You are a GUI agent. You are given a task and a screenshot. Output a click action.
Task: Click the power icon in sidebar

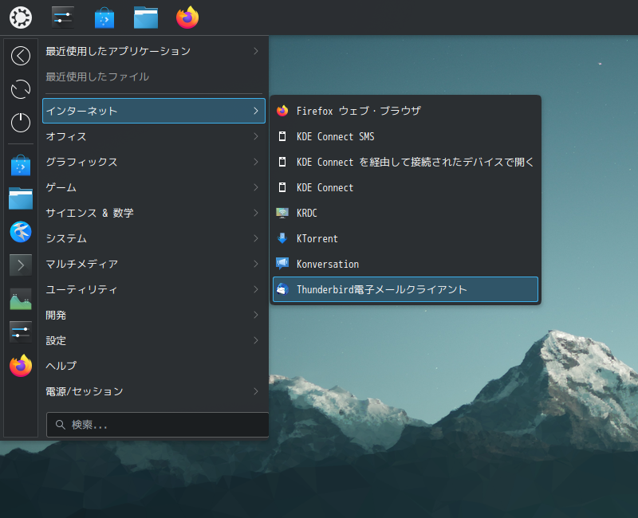(21, 123)
